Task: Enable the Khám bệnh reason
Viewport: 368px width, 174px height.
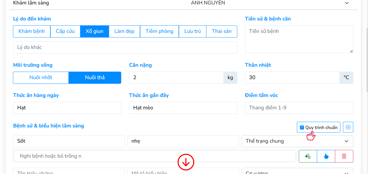Action: click(31, 31)
